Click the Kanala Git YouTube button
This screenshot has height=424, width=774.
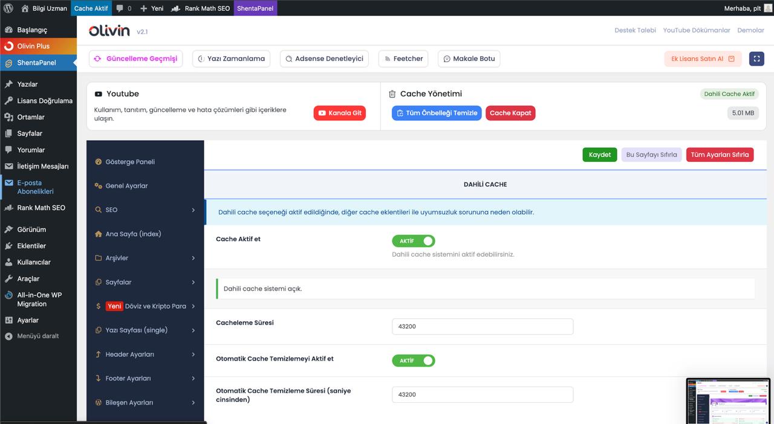(x=339, y=113)
